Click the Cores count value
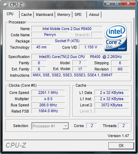 (92, 126)
